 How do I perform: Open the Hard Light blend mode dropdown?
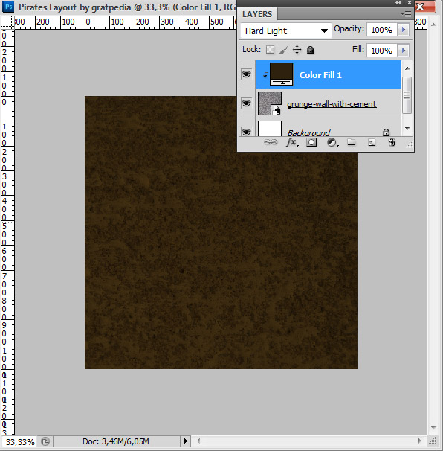pos(286,31)
